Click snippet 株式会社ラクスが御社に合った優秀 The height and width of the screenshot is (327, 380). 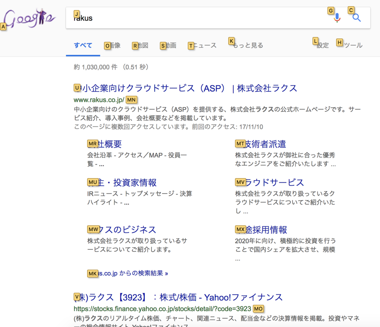285,155
